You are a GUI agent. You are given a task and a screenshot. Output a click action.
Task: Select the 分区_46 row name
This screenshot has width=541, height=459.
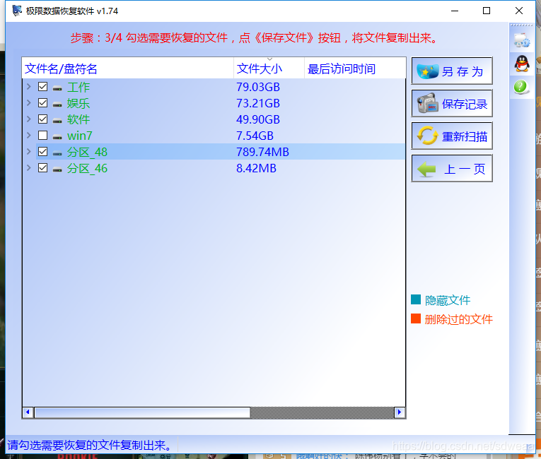pos(87,168)
